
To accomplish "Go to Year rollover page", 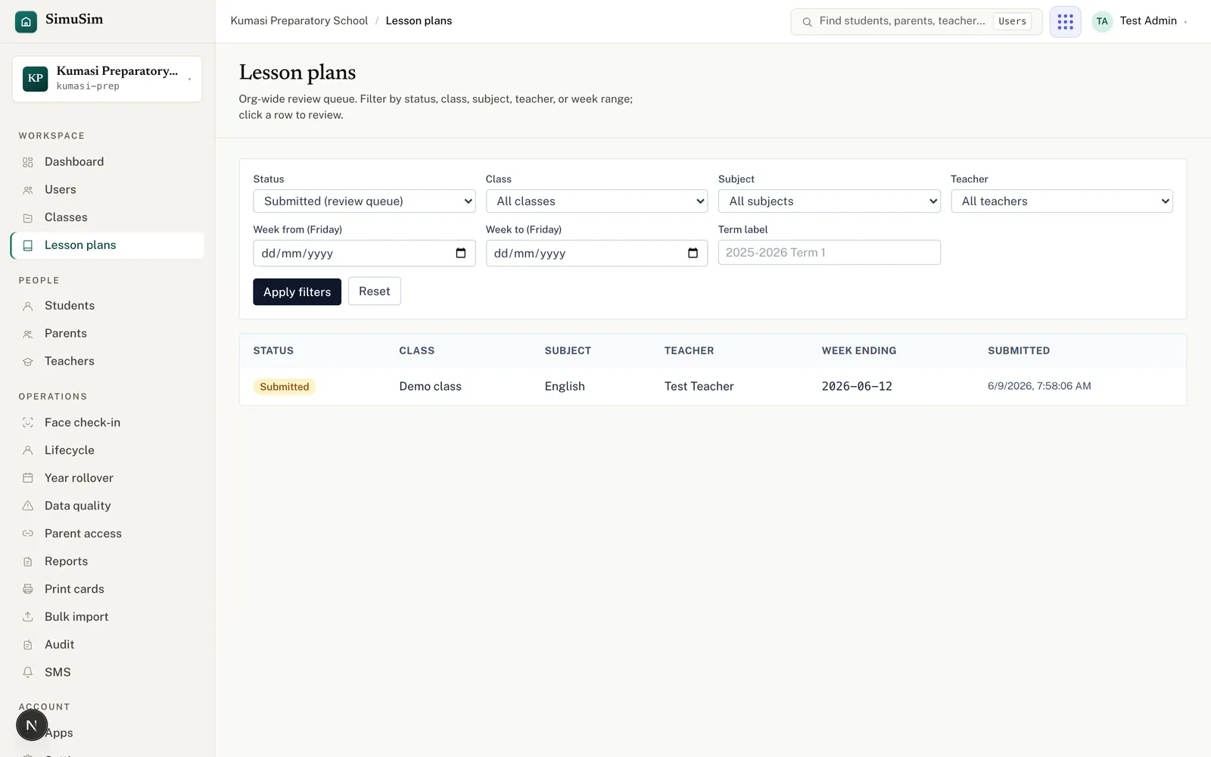I will [107, 478].
